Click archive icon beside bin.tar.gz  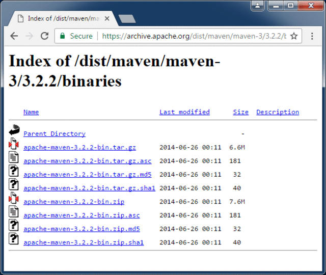pyautogui.click(x=14, y=144)
